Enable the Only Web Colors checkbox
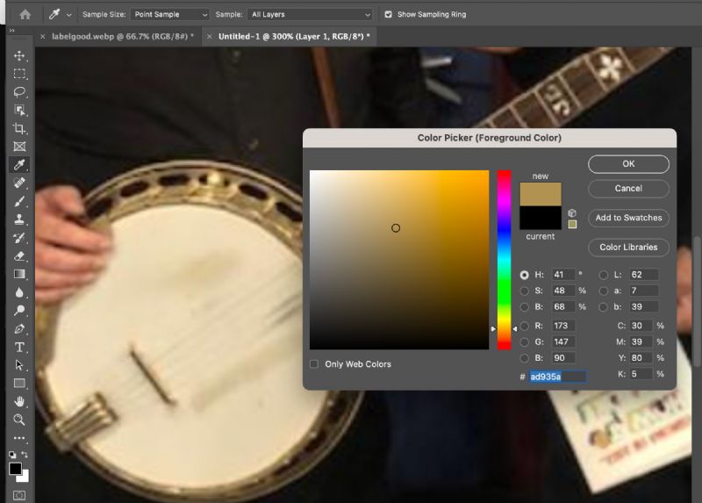The width and height of the screenshot is (702, 503). (x=314, y=364)
